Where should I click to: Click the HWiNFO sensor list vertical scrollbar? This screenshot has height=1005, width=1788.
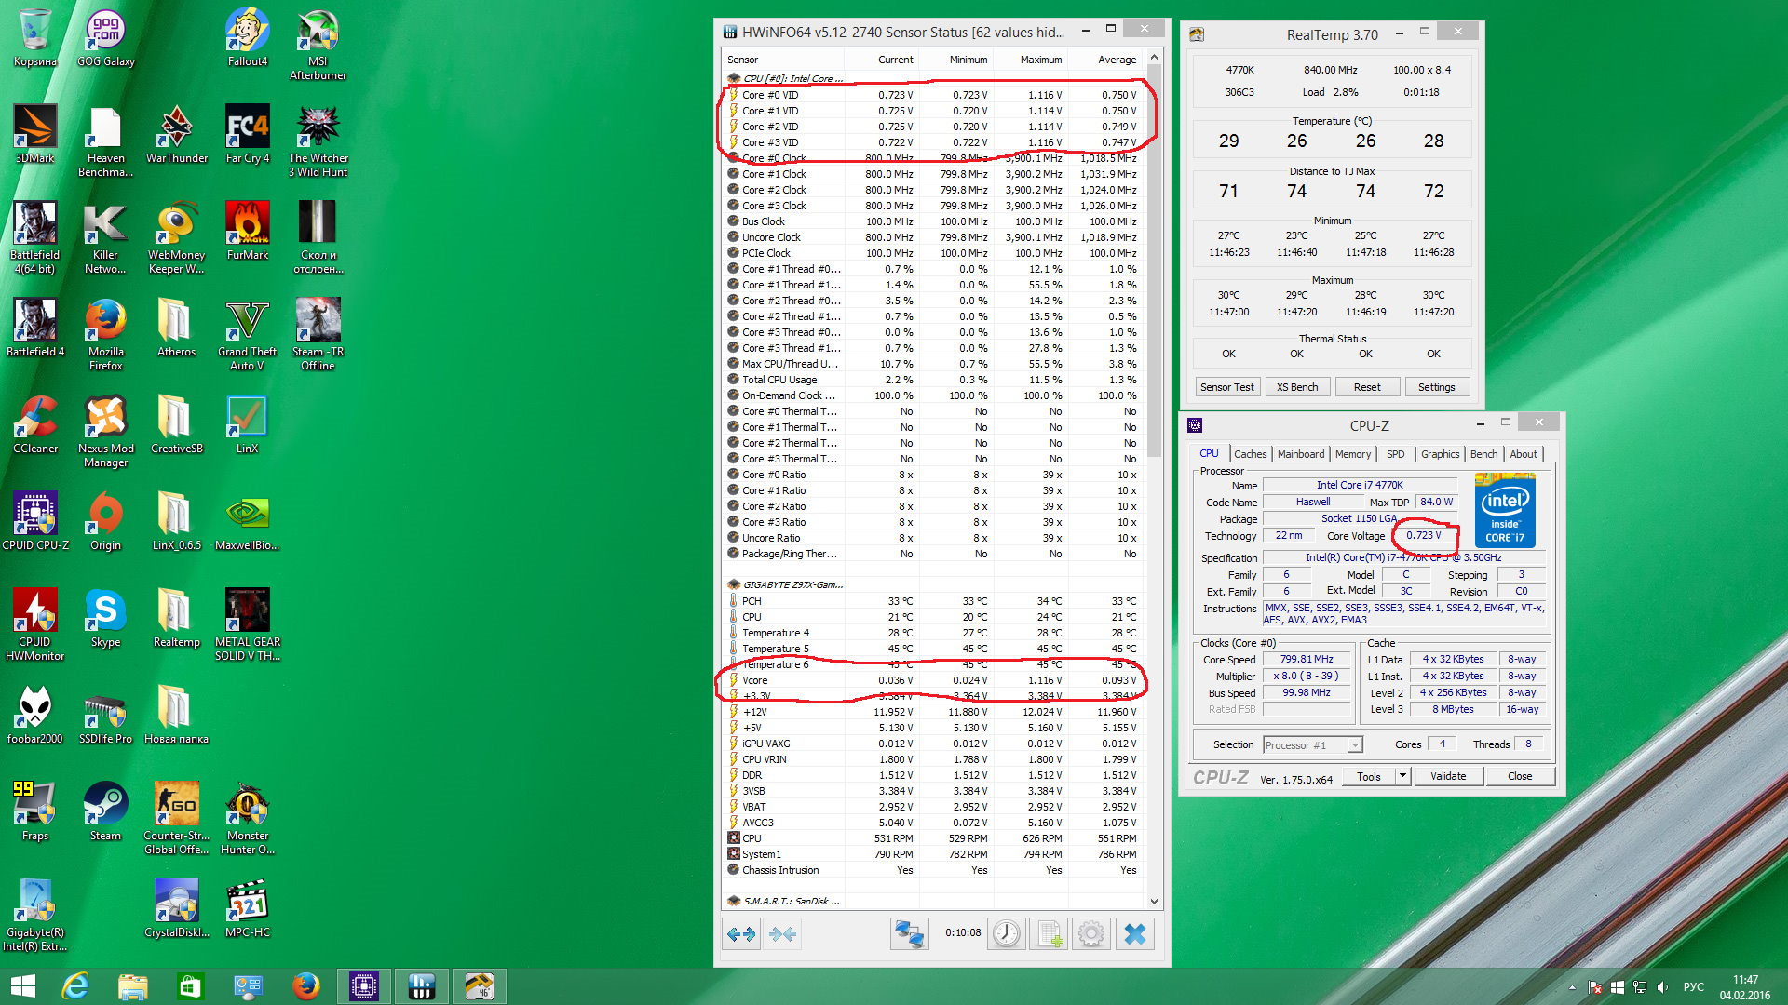click(1154, 261)
